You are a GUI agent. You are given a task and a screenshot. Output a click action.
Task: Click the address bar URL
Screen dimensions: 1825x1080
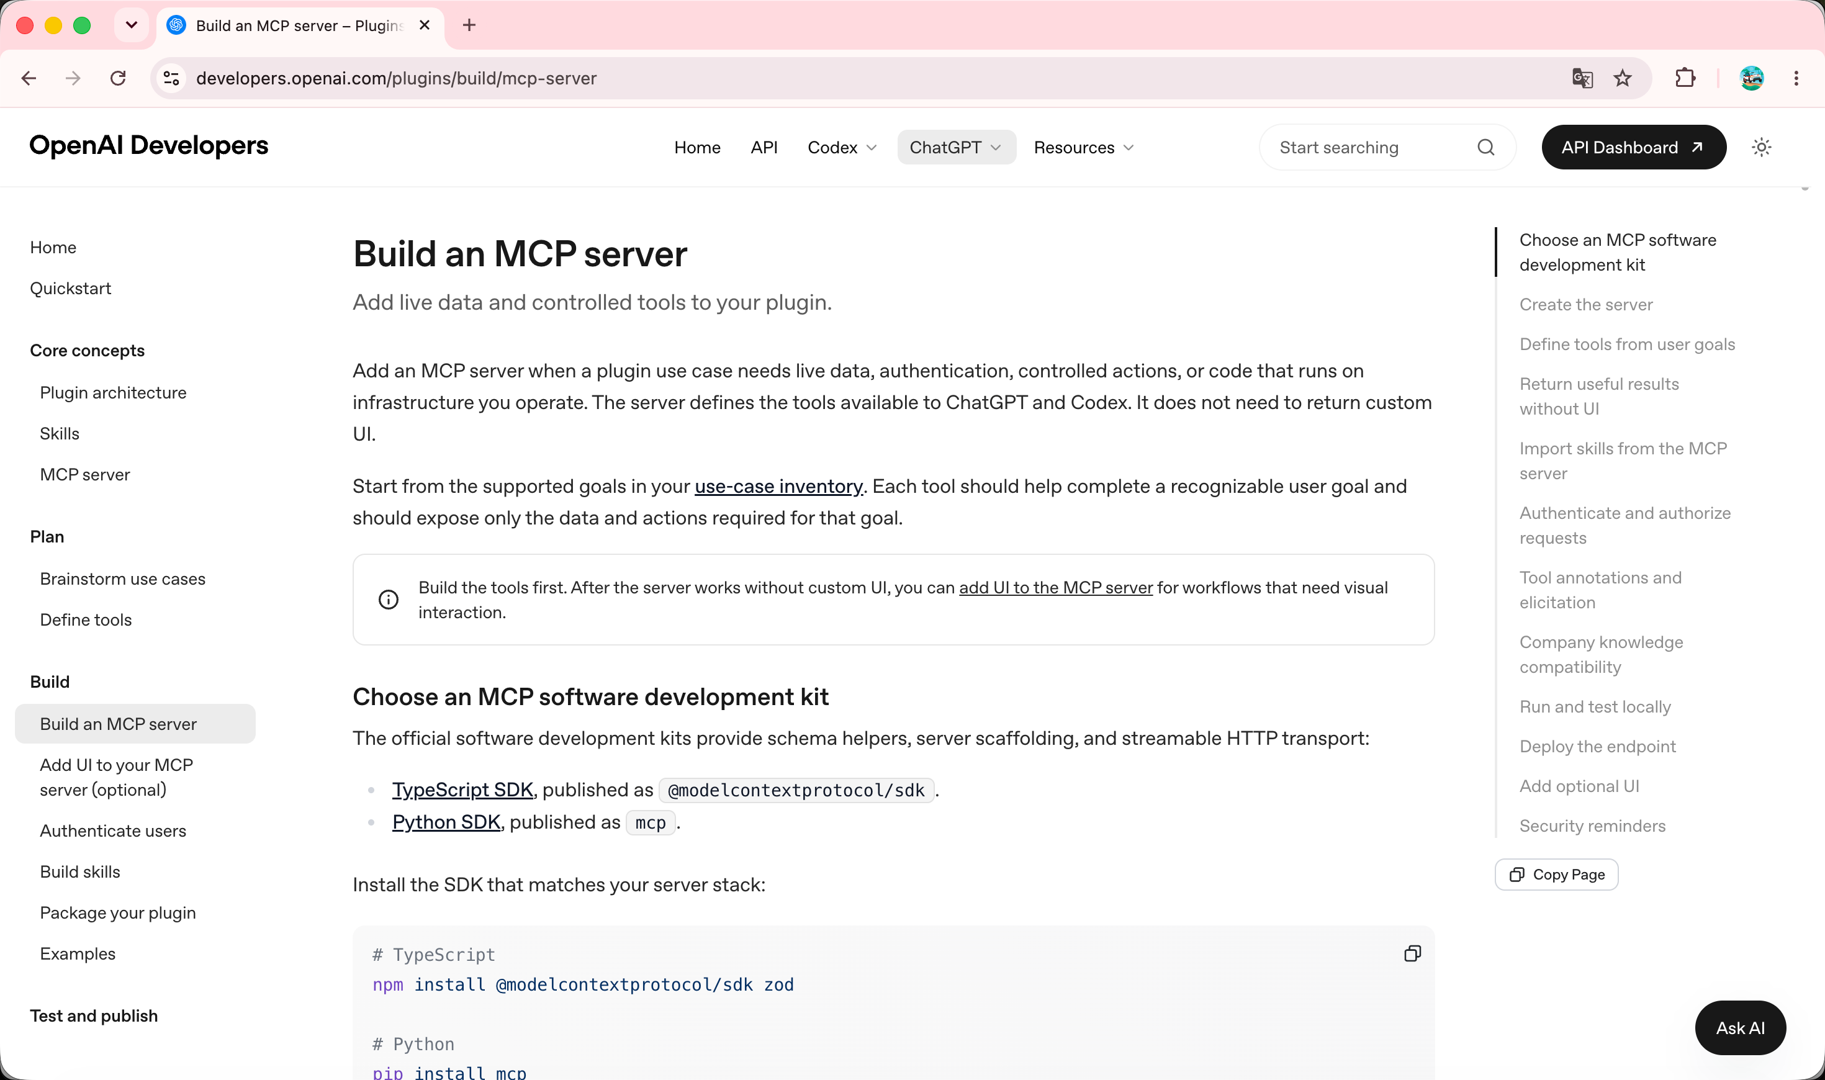pos(397,78)
